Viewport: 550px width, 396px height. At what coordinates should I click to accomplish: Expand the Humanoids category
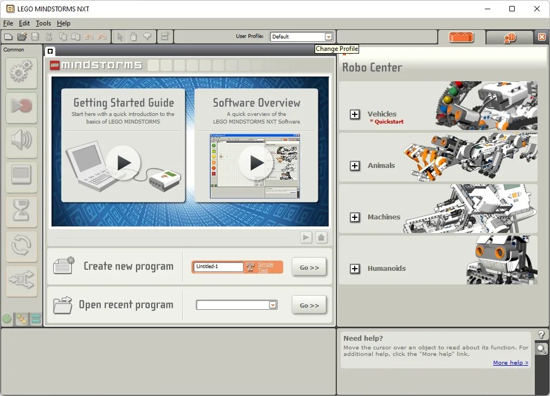[x=355, y=269]
